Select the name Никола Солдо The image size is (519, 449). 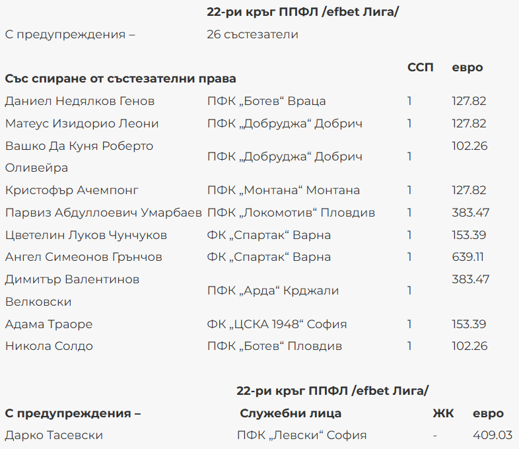tap(49, 346)
